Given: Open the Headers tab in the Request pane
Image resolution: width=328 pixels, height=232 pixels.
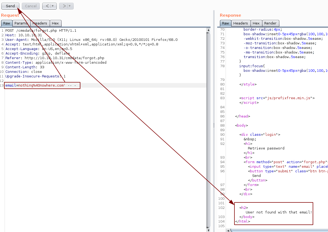Looking at the screenshot, I should tap(40, 23).
